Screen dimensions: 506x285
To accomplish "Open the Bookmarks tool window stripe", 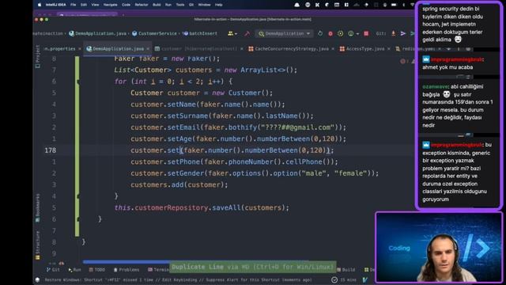I will [x=37, y=207].
